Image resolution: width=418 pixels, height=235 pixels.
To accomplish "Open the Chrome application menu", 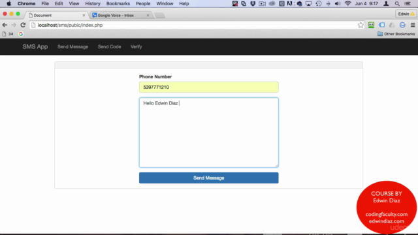I will coord(26,3).
